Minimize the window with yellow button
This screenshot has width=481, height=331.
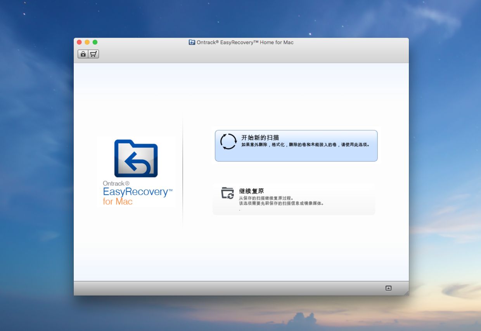(87, 42)
